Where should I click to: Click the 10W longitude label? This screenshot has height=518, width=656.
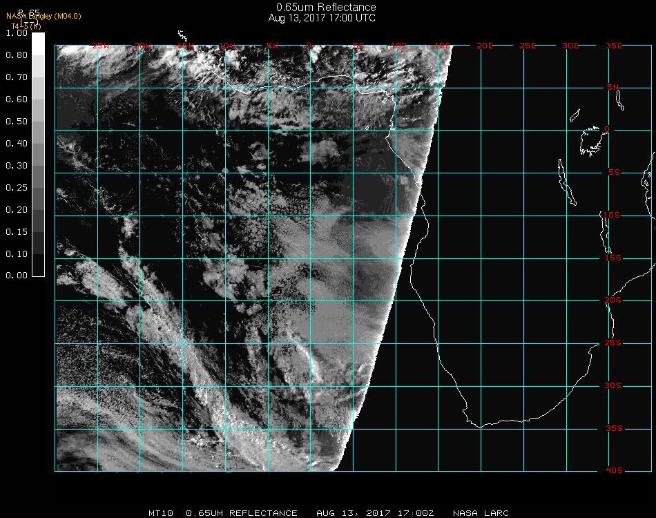(x=226, y=46)
